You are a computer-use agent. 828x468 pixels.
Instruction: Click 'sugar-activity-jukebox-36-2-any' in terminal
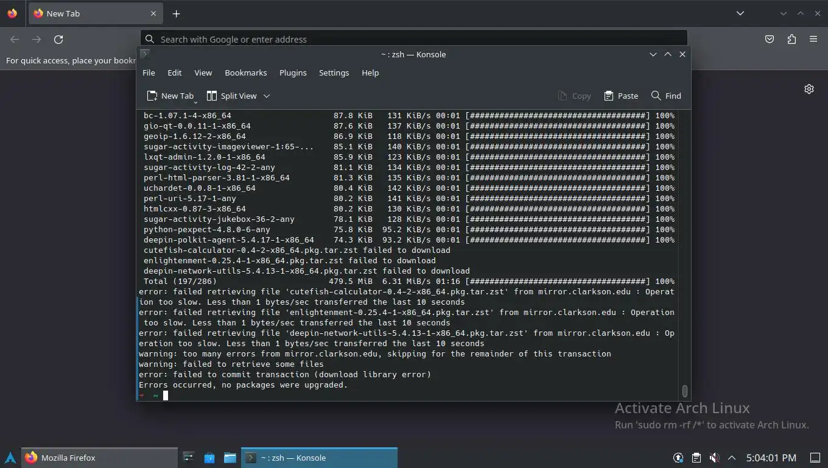[219, 219]
